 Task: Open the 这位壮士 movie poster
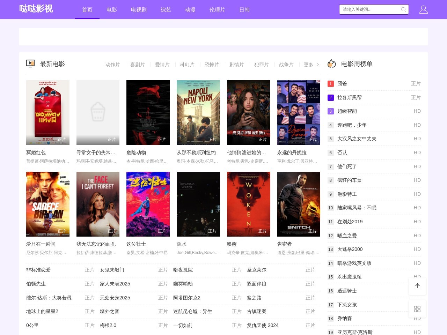click(x=148, y=204)
